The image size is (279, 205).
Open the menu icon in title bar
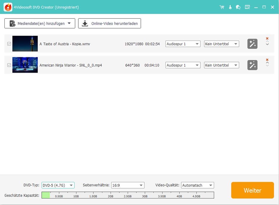click(x=247, y=7)
